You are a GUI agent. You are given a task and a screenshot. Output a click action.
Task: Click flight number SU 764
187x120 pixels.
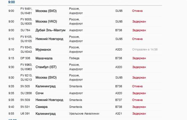[x=25, y=30]
